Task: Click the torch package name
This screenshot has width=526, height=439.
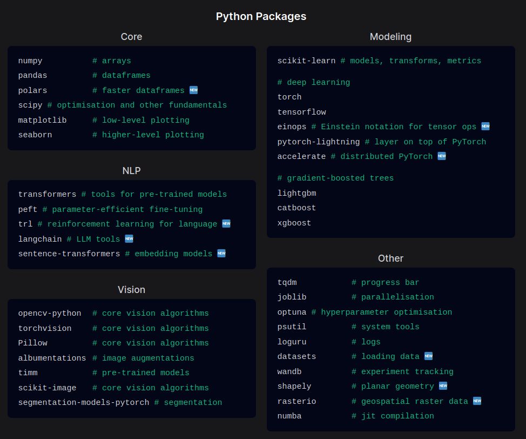Action: pyautogui.click(x=289, y=97)
